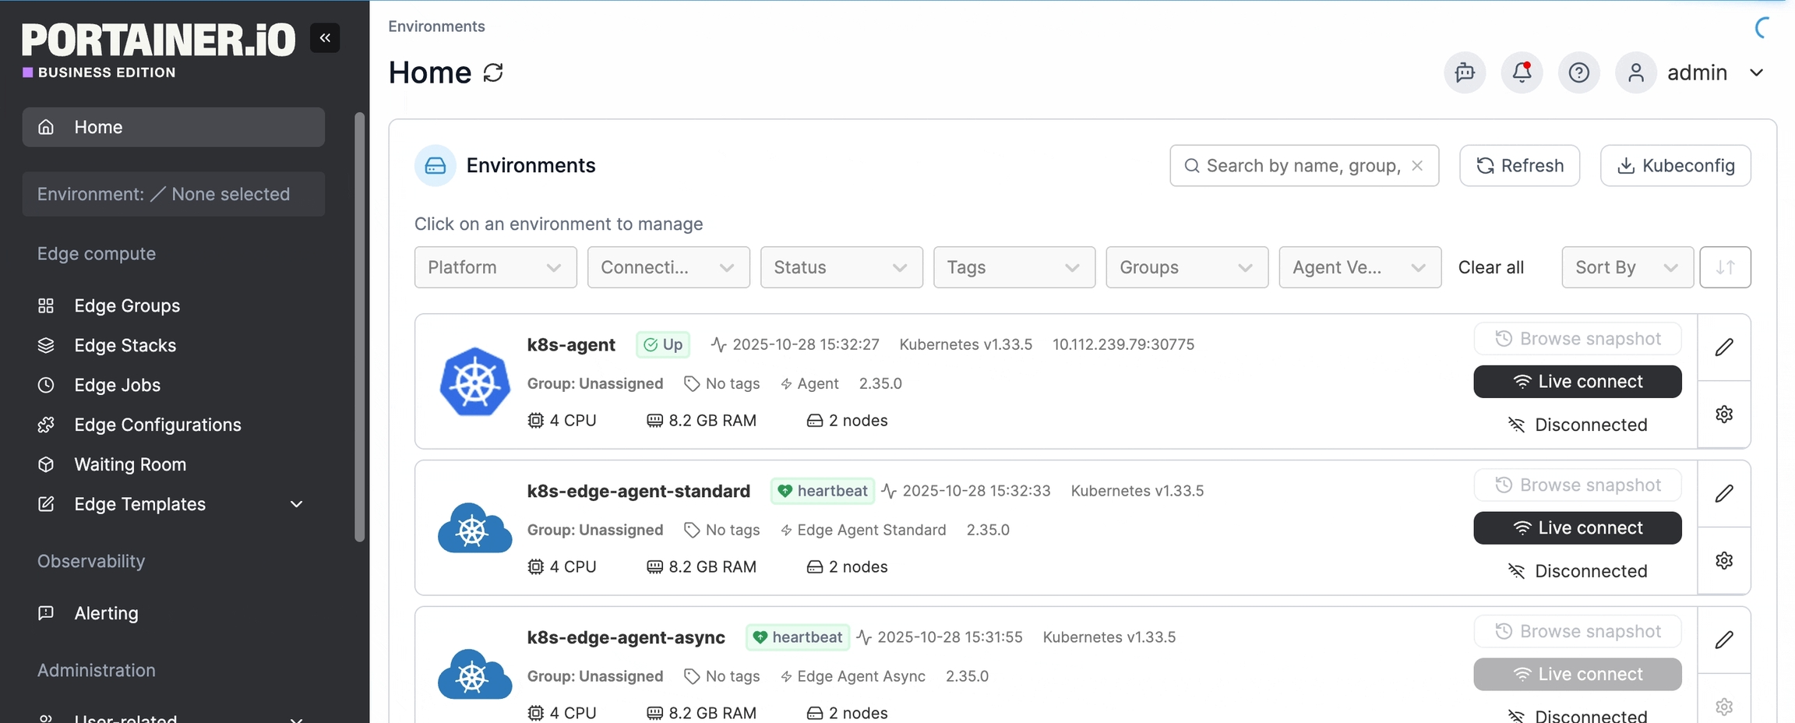Edit k8s-agent with the pencil icon

tap(1724, 347)
